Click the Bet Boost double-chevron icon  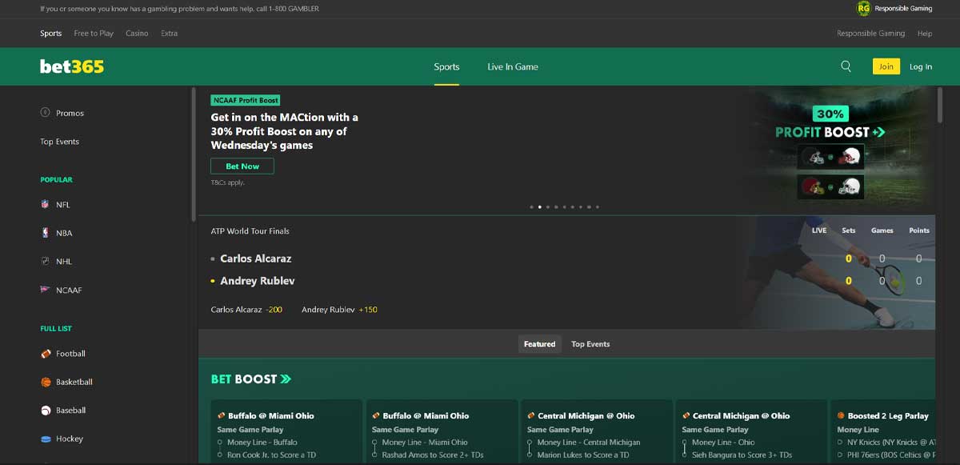(x=286, y=379)
